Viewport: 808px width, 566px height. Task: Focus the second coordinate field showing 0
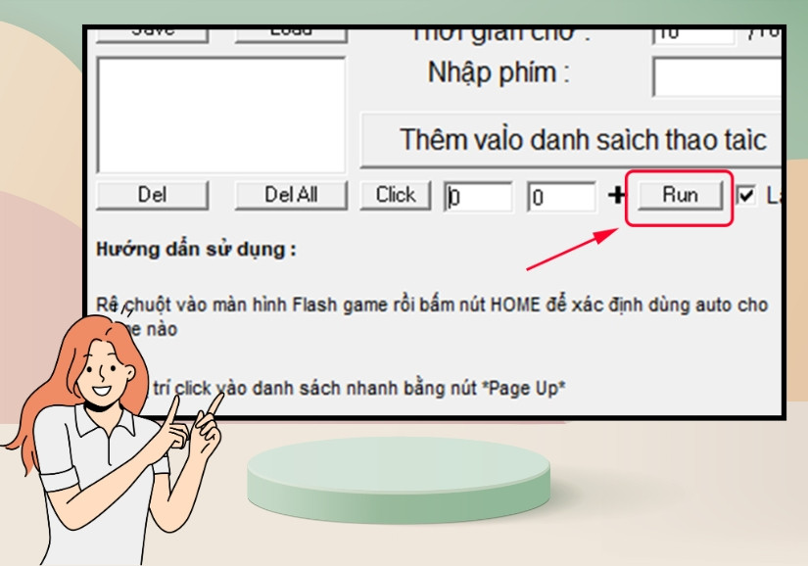click(561, 197)
